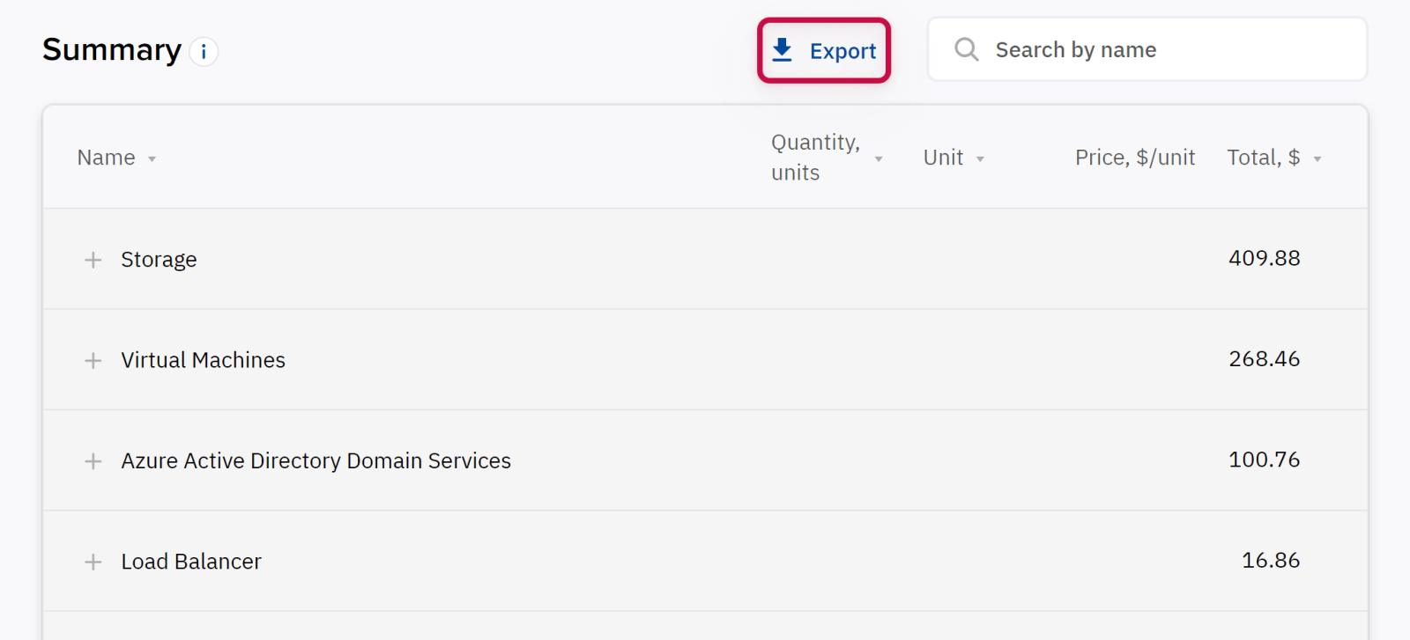Select the Virtual Machines row label
The image size is (1410, 640).
pyautogui.click(x=203, y=360)
